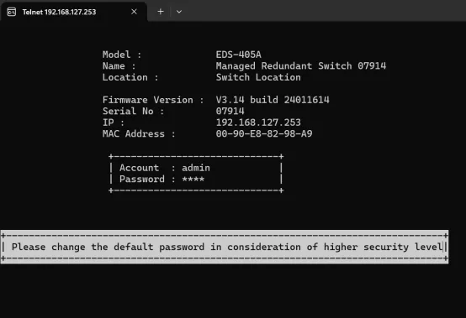Click the IP value 192.168.127.253
This screenshot has width=466, height=318.
258,123
